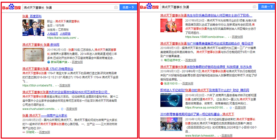Click the Baidu logo on the right page
This screenshot has height=140, width=277.
(x=151, y=7)
